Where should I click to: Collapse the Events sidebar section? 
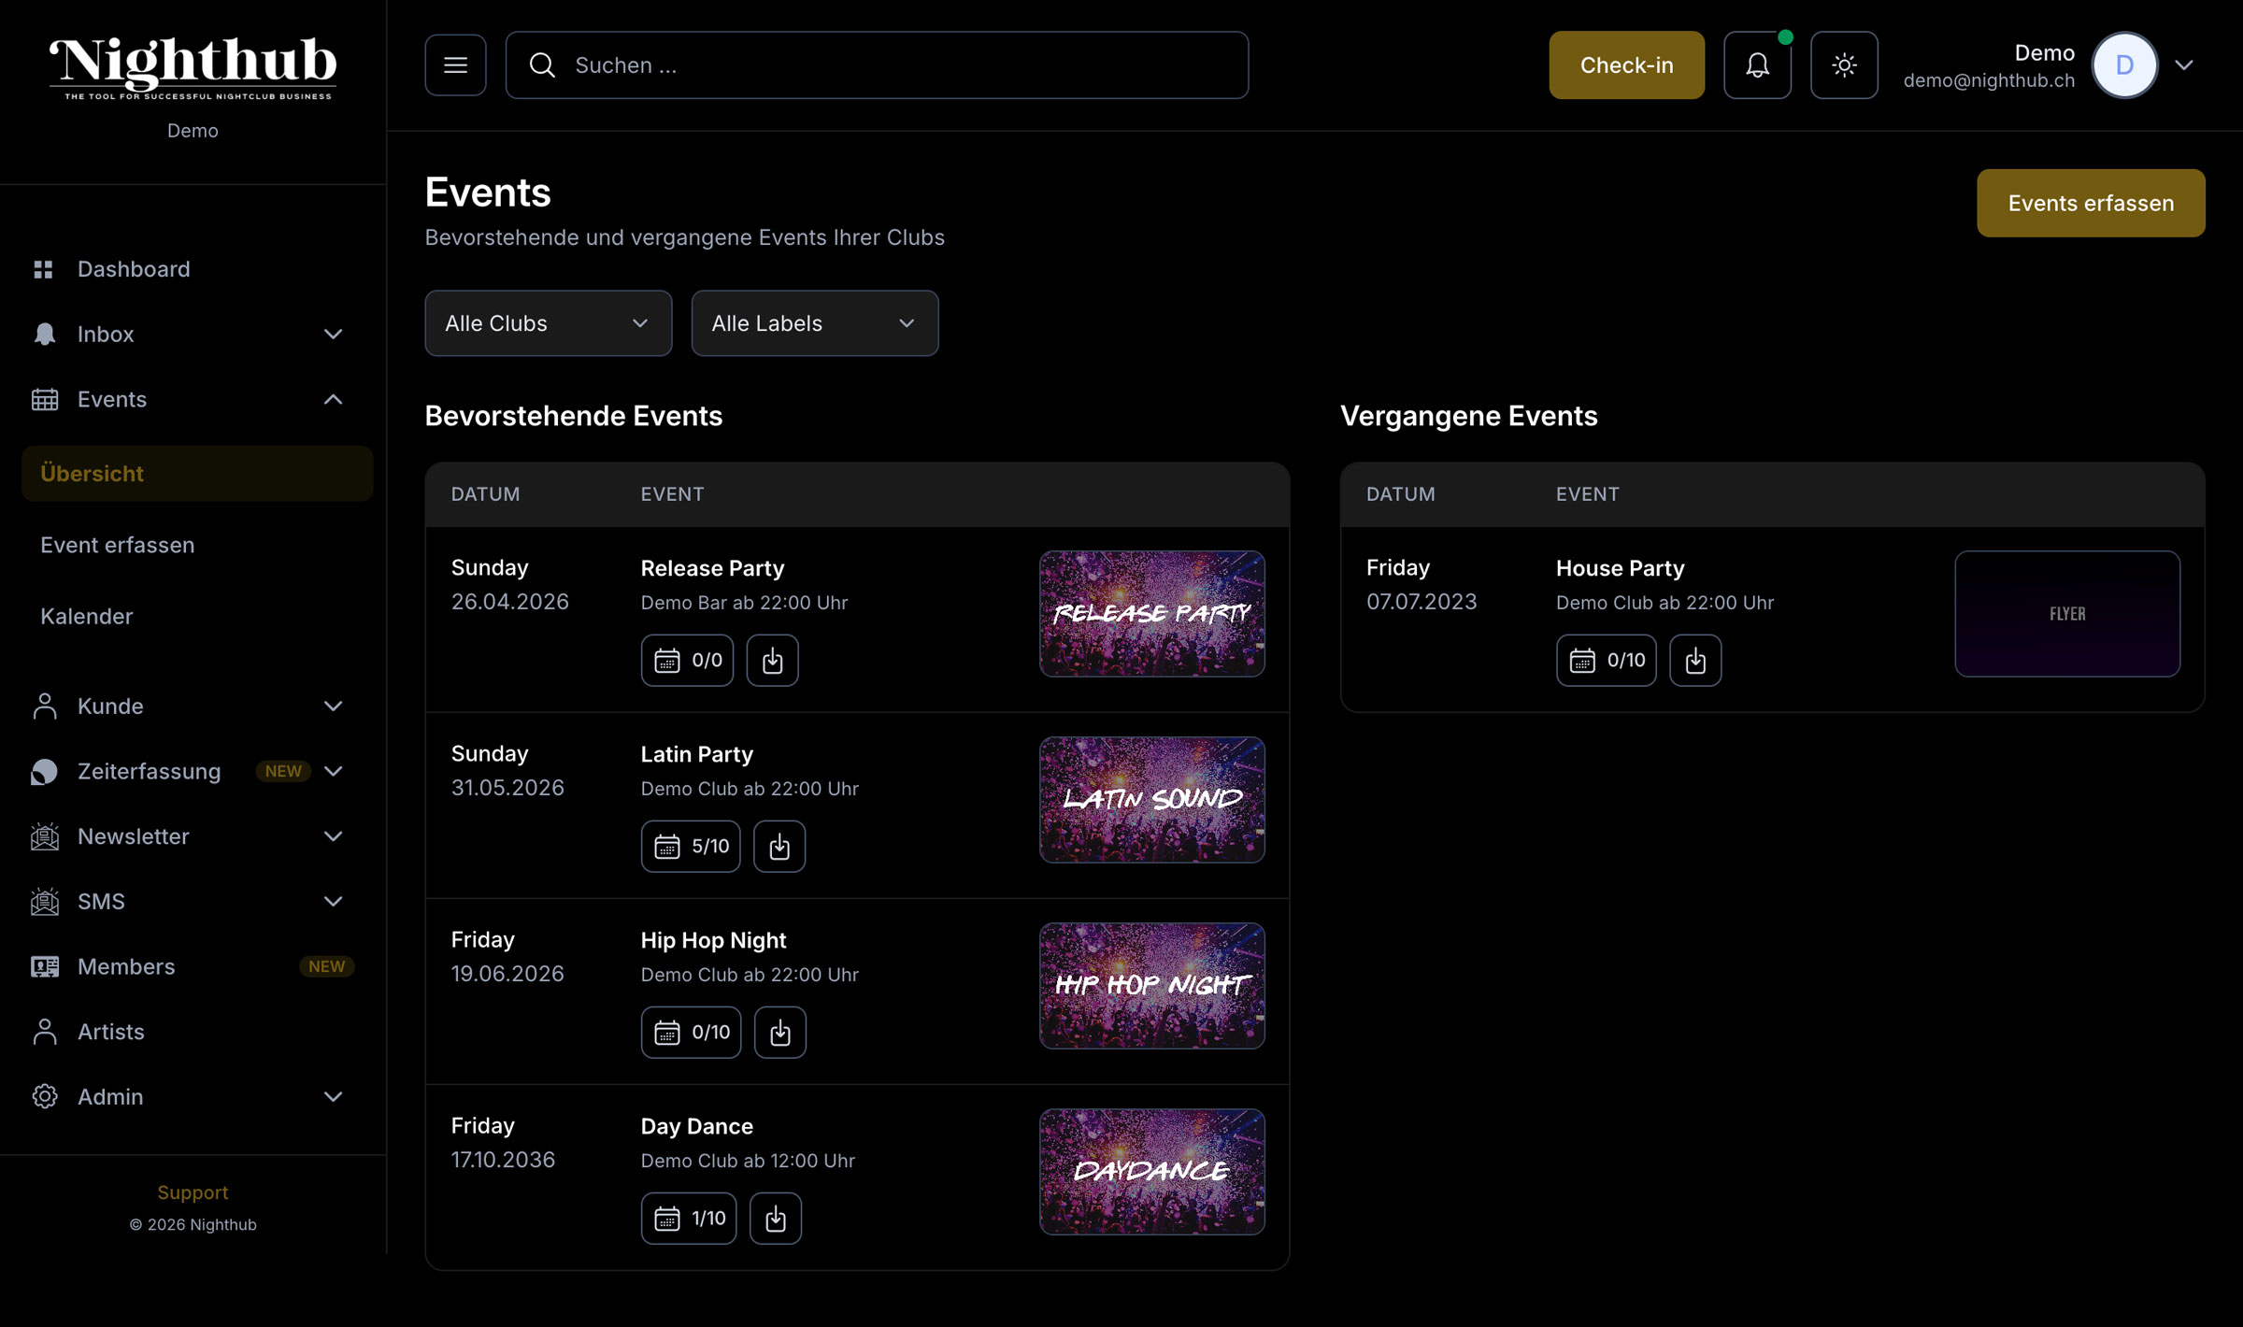pos(333,400)
